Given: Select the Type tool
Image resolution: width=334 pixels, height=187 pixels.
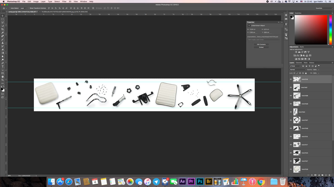Looking at the screenshot, I should pyautogui.click(x=3, y=66).
